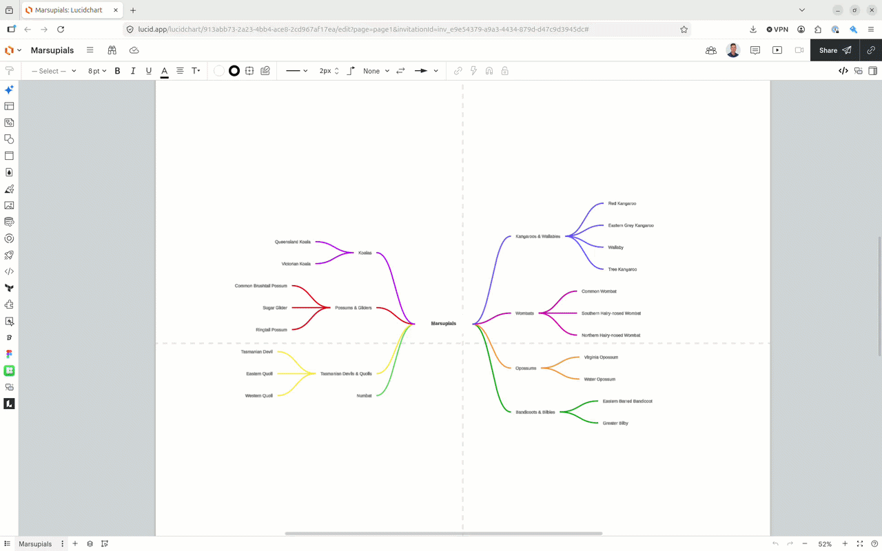
Task: Open the line style dropdown
Action: [x=296, y=71]
